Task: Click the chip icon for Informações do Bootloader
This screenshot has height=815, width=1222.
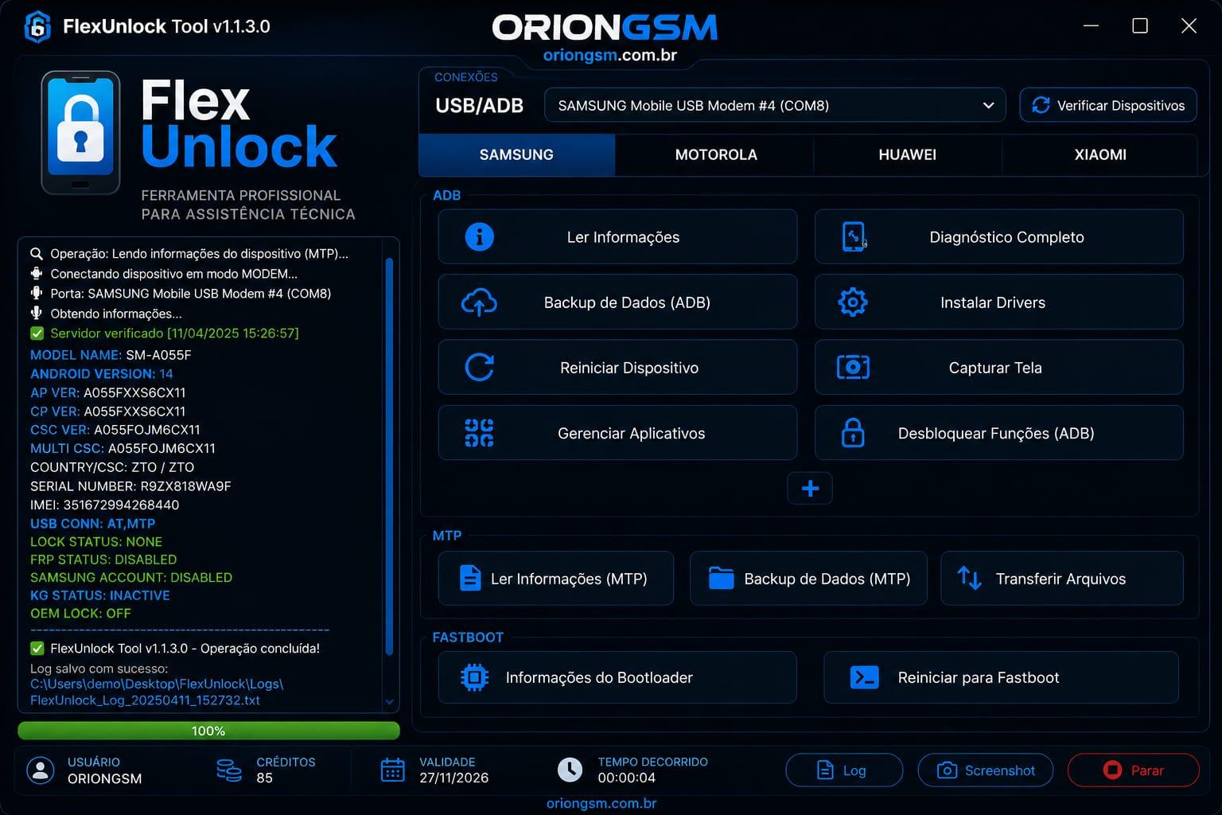Action: tap(474, 677)
